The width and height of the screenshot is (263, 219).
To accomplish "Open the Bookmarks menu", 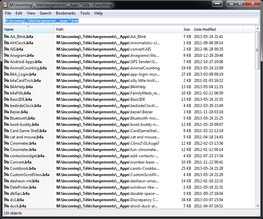I will click(x=66, y=13).
